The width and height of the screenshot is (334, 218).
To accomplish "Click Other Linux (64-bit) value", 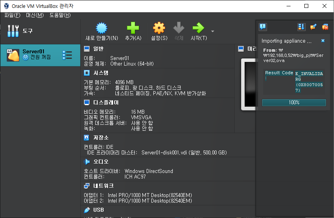I will pos(132,64).
